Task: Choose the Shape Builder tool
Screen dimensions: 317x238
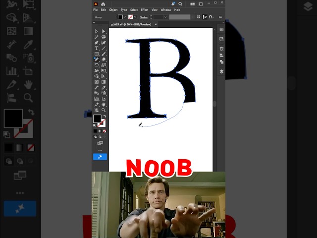Action: point(97,76)
